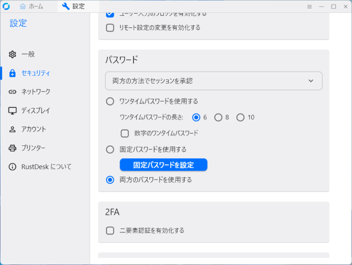Click the Security lock icon in sidebar
Image resolution: width=352 pixels, height=265 pixels.
tap(12, 73)
